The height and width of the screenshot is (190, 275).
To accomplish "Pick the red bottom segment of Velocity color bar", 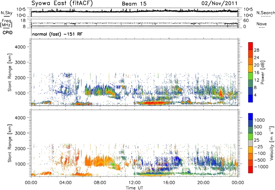I will coord(251,170).
